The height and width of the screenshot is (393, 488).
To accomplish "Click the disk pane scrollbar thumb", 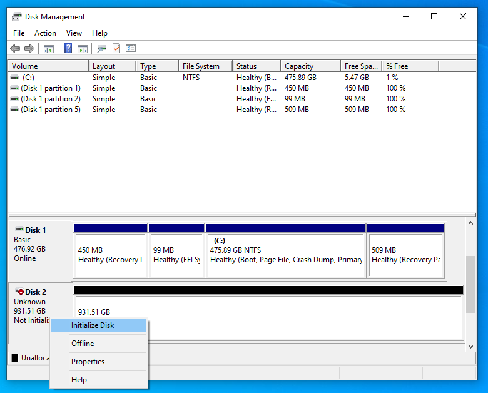I will pos(470,284).
